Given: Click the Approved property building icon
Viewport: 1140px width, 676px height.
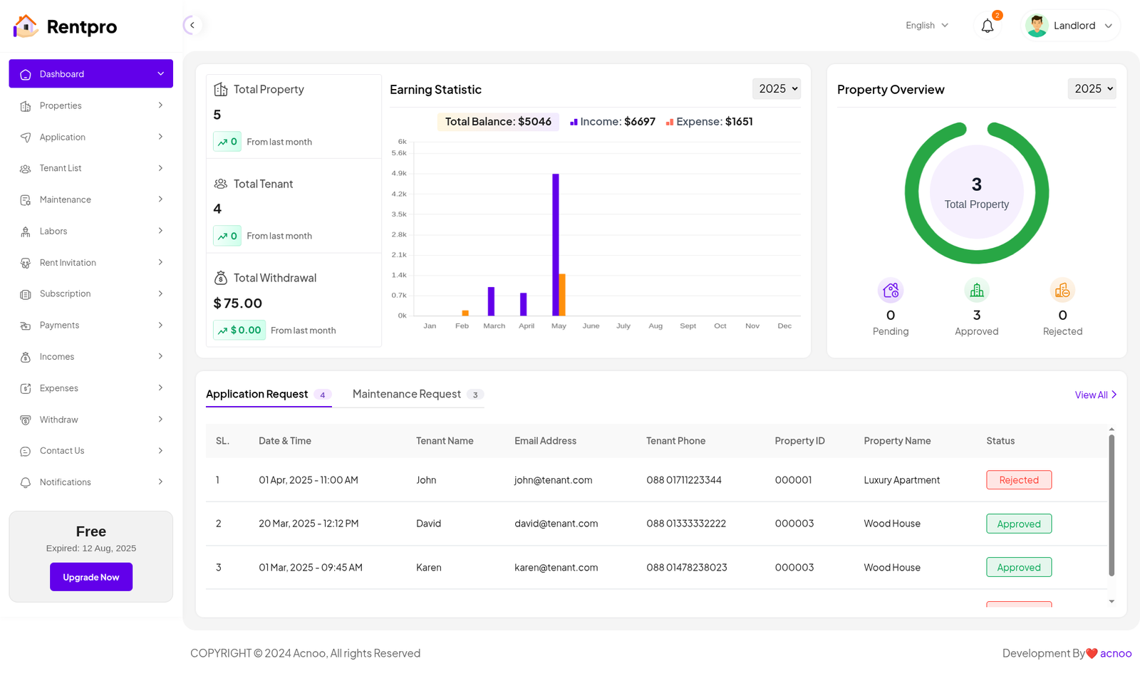Looking at the screenshot, I should (976, 291).
